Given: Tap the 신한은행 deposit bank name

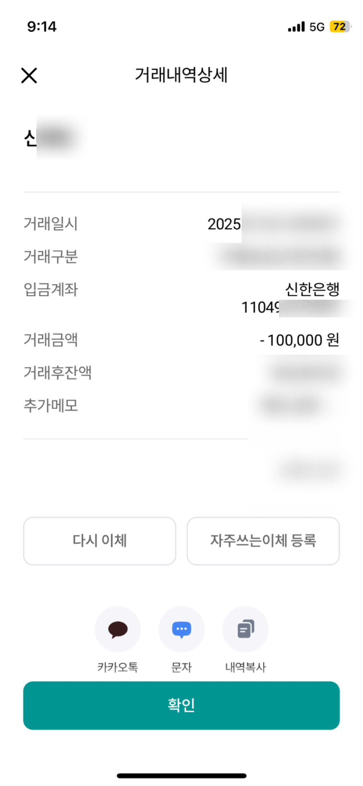Looking at the screenshot, I should (x=312, y=289).
